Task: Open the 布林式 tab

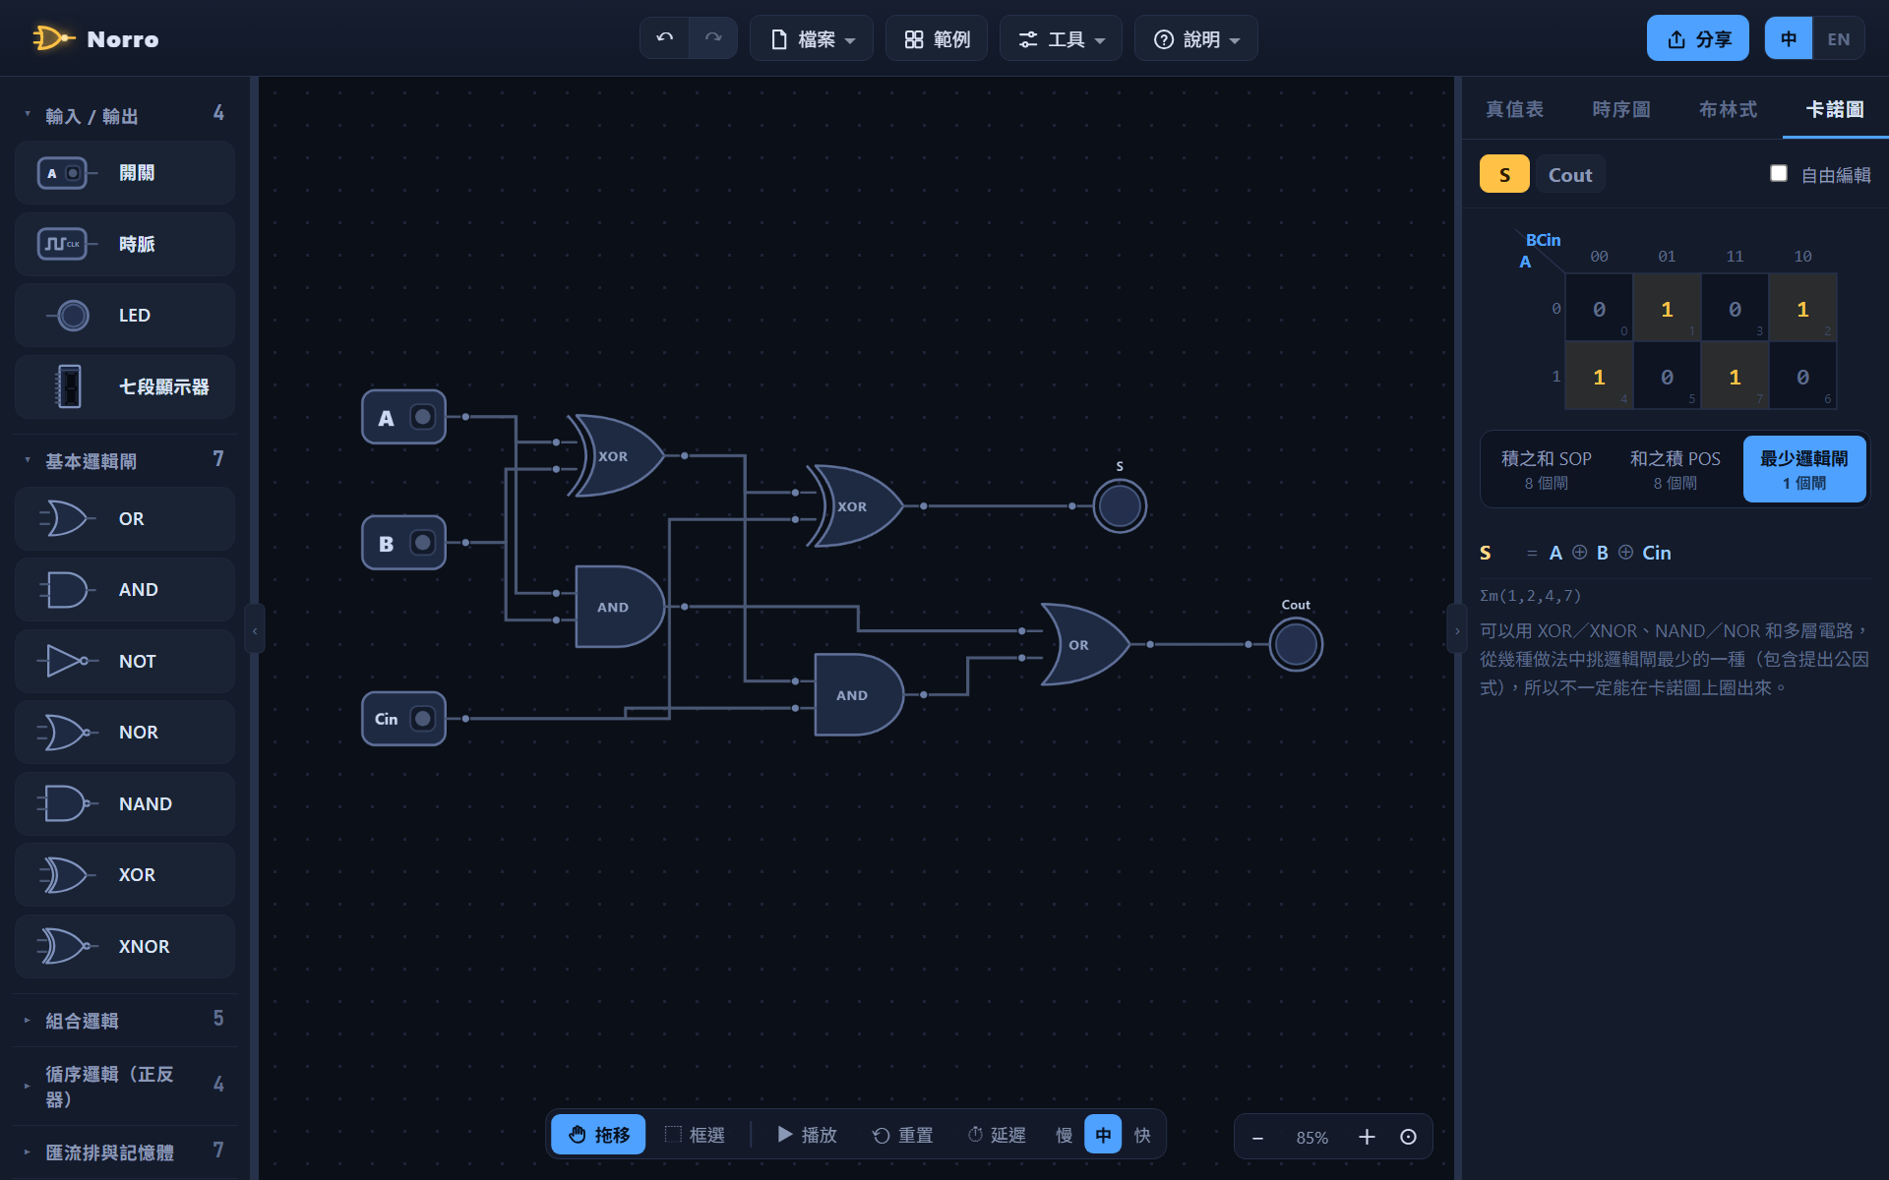Action: point(1728,109)
